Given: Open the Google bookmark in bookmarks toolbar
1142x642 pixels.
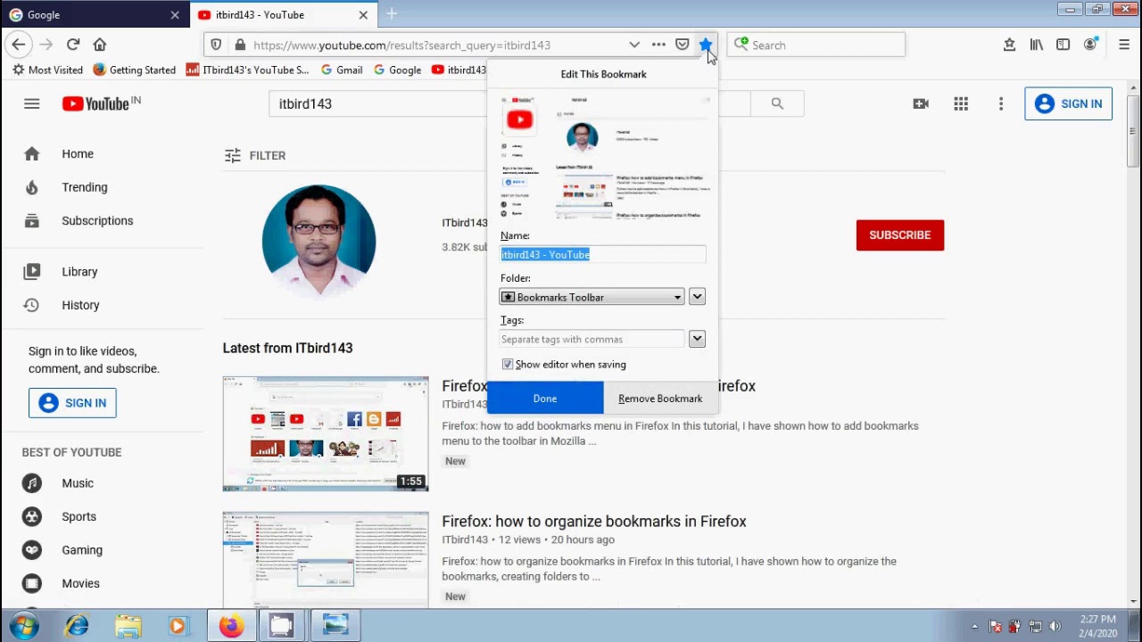Looking at the screenshot, I should tap(397, 70).
